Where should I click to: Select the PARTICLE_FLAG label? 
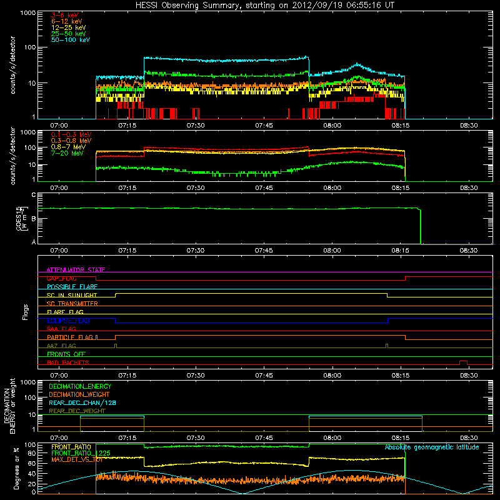[x=70, y=337]
